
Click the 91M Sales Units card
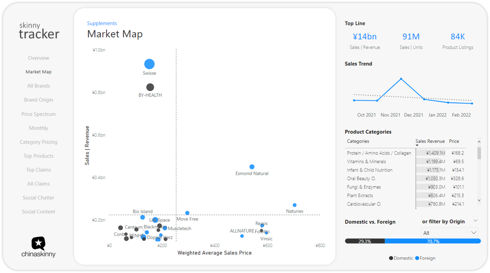411,41
